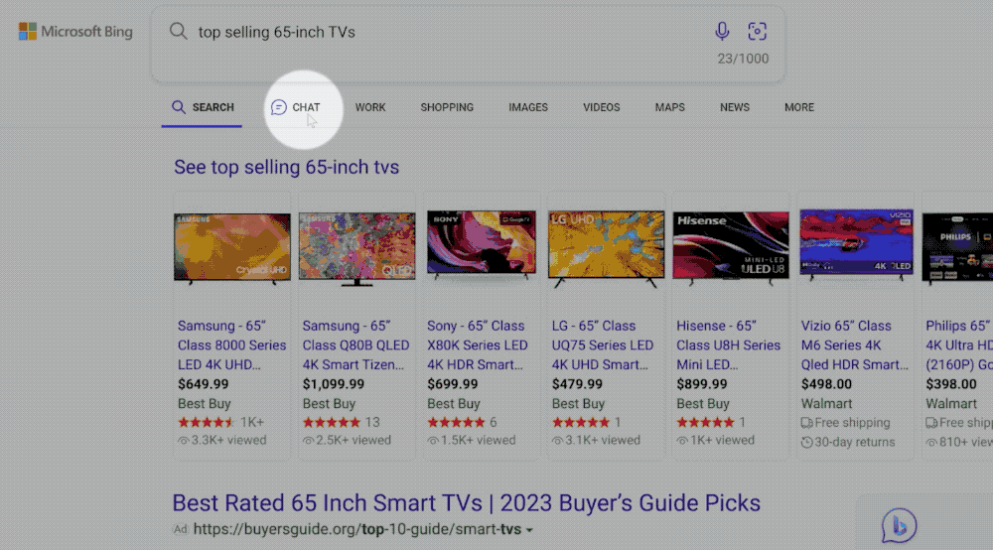The width and height of the screenshot is (993, 550).
Task: Click the microphone voice search icon
Action: (722, 32)
